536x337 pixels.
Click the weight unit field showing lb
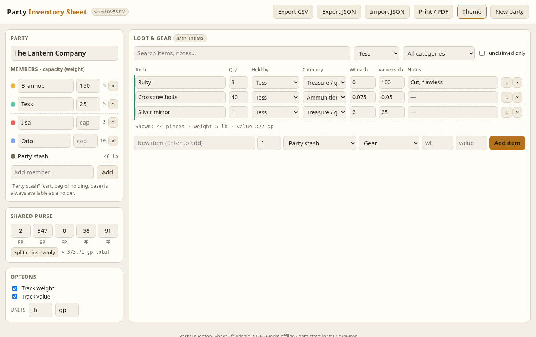tap(40, 310)
